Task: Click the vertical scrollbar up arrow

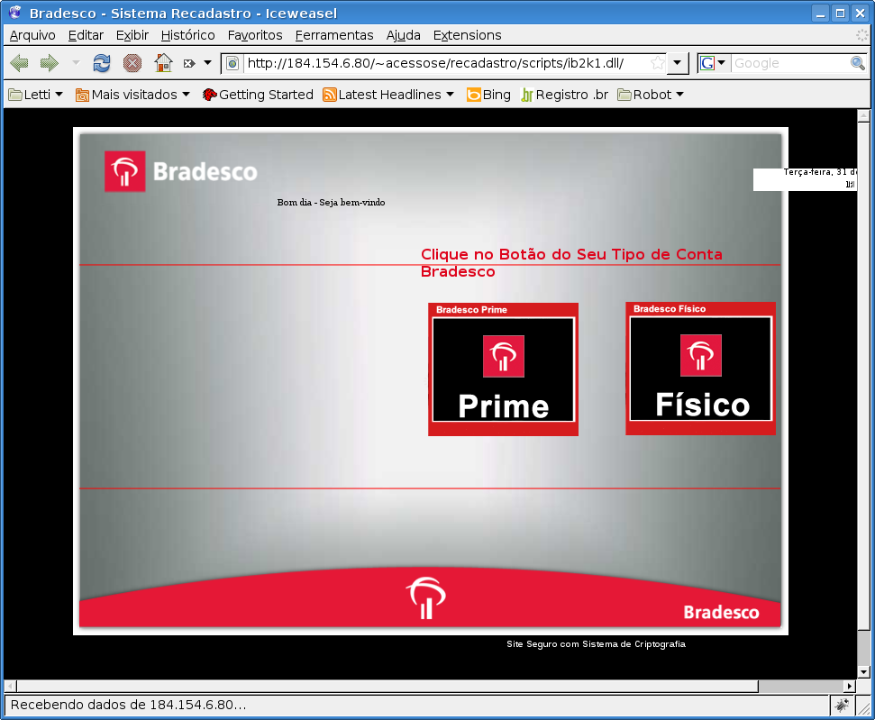Action: (863, 115)
